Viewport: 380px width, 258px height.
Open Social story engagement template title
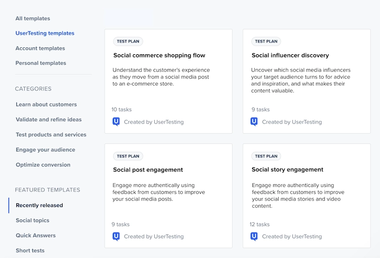pos(287,170)
